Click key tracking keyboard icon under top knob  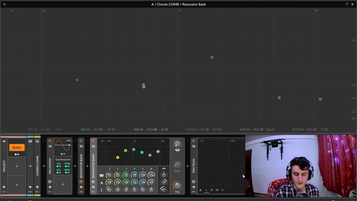pyautogui.click(x=177, y=150)
